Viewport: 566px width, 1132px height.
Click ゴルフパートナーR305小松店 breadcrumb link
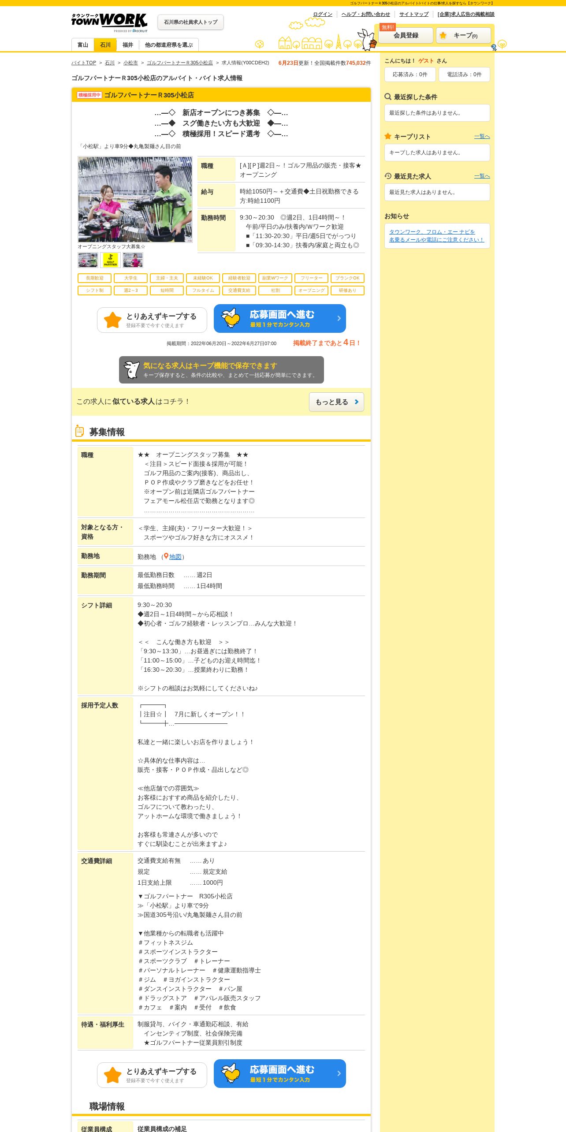[x=180, y=63]
